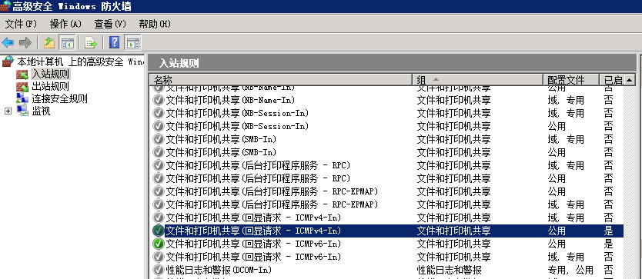Viewport: 642px width, 279px height.
Task: Click the Export list toolbar icon
Action: coord(91,42)
